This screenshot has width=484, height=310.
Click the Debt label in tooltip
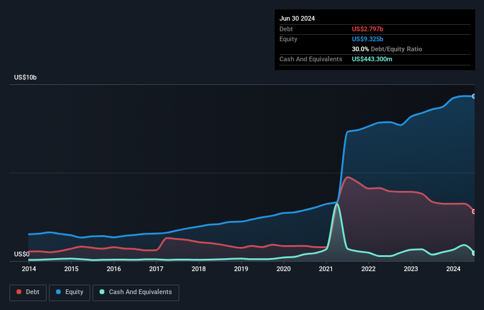click(x=286, y=29)
